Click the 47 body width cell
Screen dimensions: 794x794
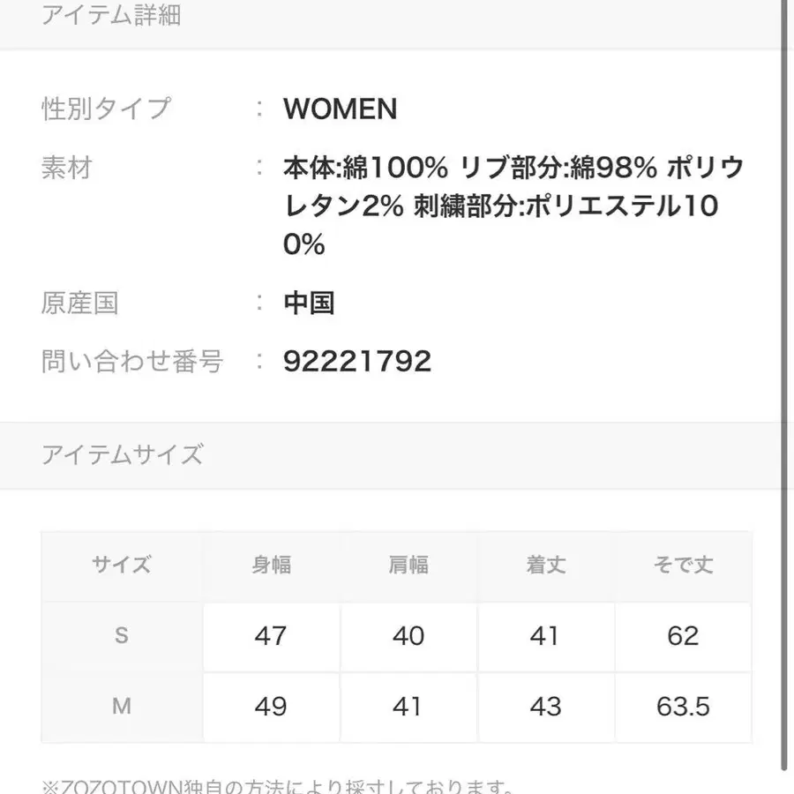pos(271,636)
